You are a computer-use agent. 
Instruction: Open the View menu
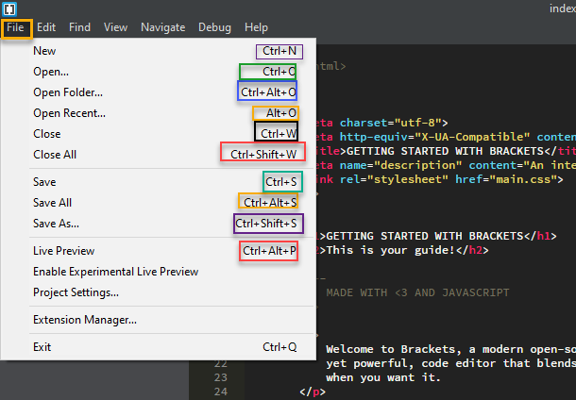pyautogui.click(x=116, y=27)
